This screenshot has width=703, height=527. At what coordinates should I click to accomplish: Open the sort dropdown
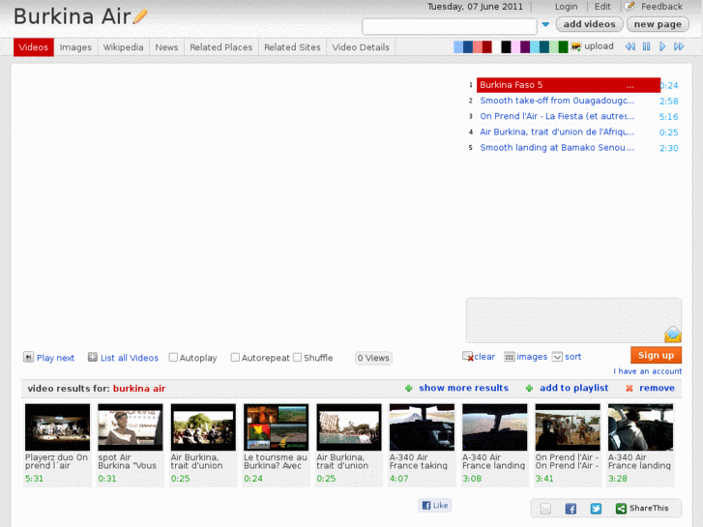(567, 357)
